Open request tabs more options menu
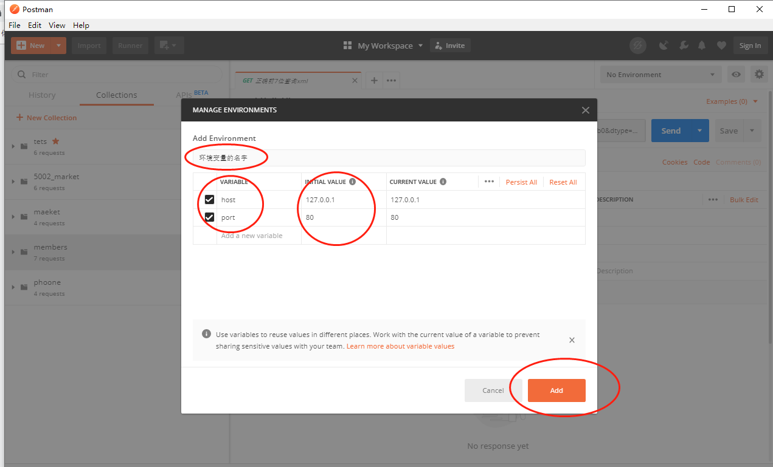Viewport: 773px width, 467px height. point(392,80)
